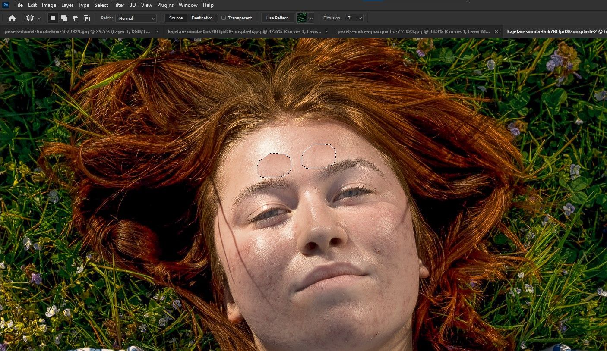Expand the pattern picker arrow
This screenshot has height=351, width=607.
pos(311,18)
